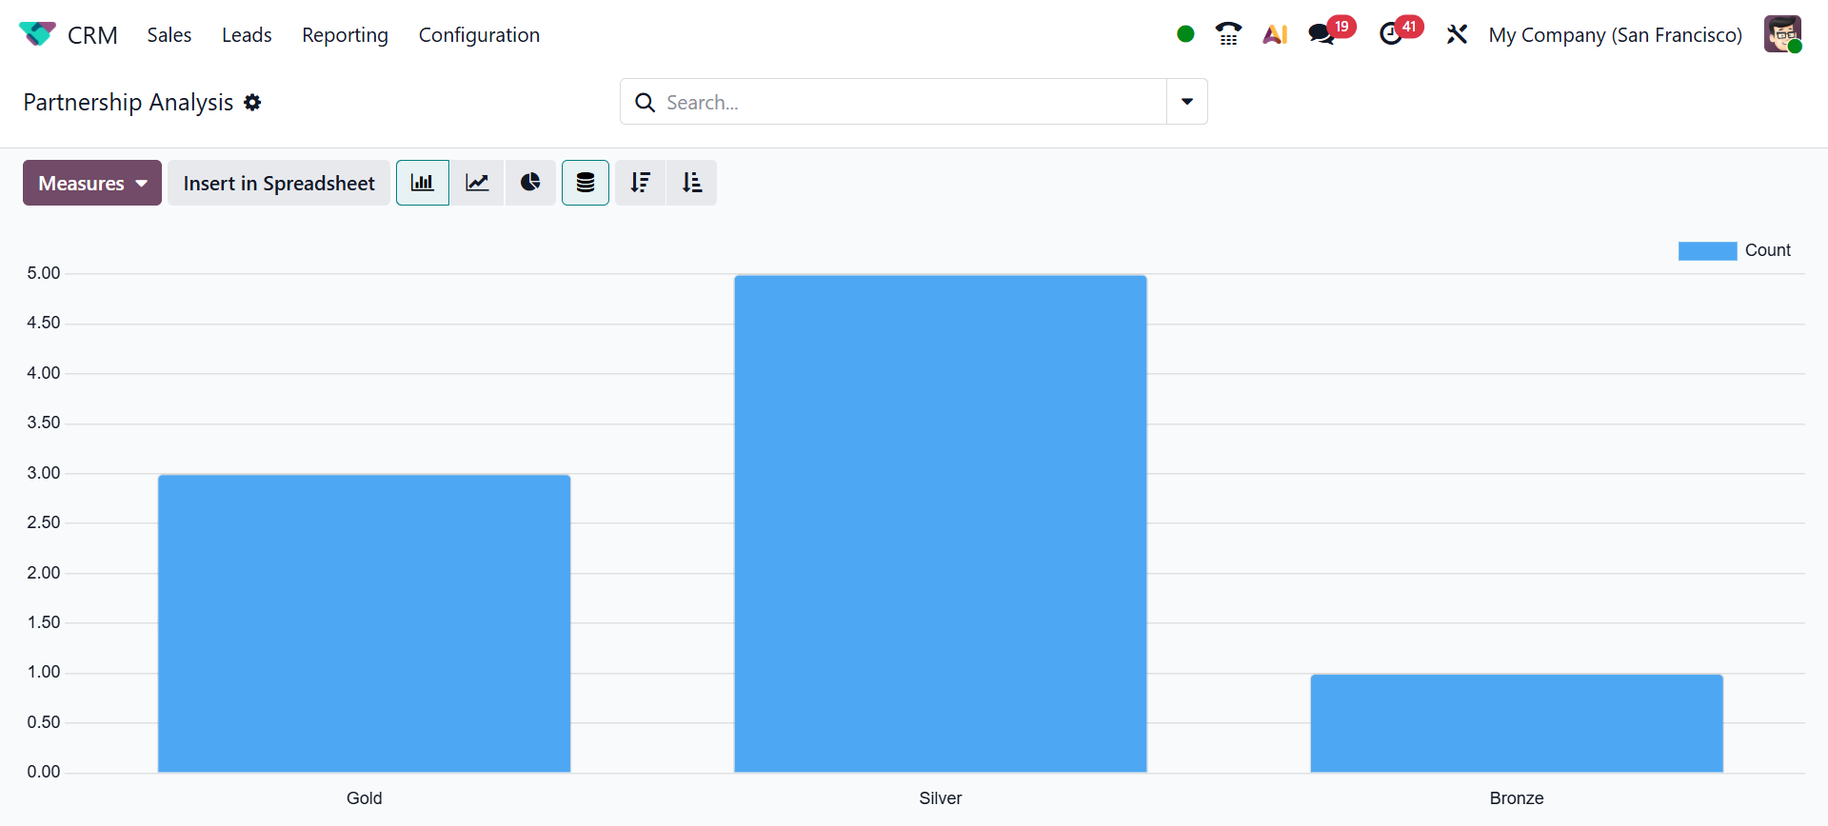1828x826 pixels.
Task: Click the Gold bar in the chart
Action: (365, 623)
